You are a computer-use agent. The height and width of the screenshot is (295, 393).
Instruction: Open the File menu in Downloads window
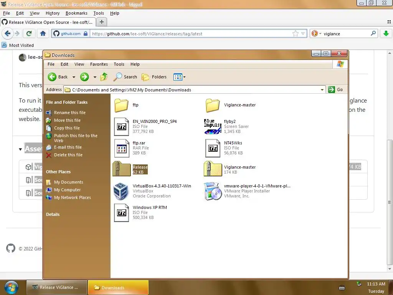51,64
